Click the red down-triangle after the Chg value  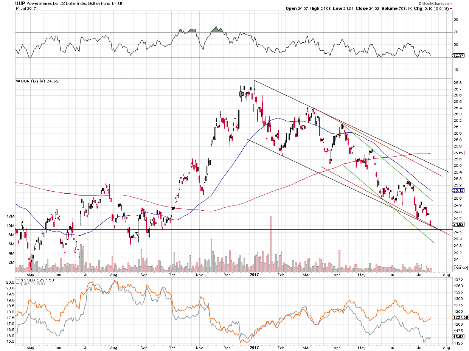(451, 8)
